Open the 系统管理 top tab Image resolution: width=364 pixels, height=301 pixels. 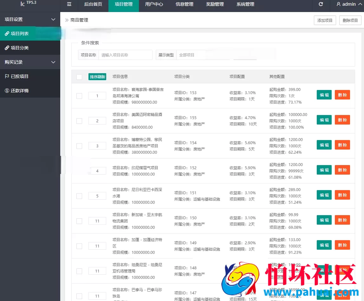(245, 4)
